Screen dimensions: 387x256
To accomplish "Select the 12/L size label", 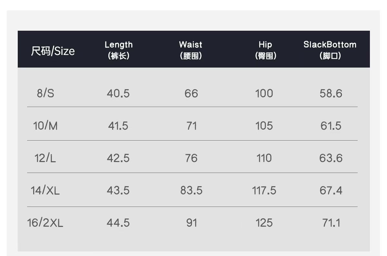I will coord(45,158).
